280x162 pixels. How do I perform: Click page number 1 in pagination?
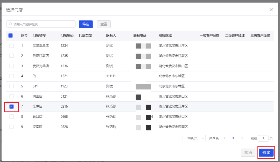tap(233, 138)
